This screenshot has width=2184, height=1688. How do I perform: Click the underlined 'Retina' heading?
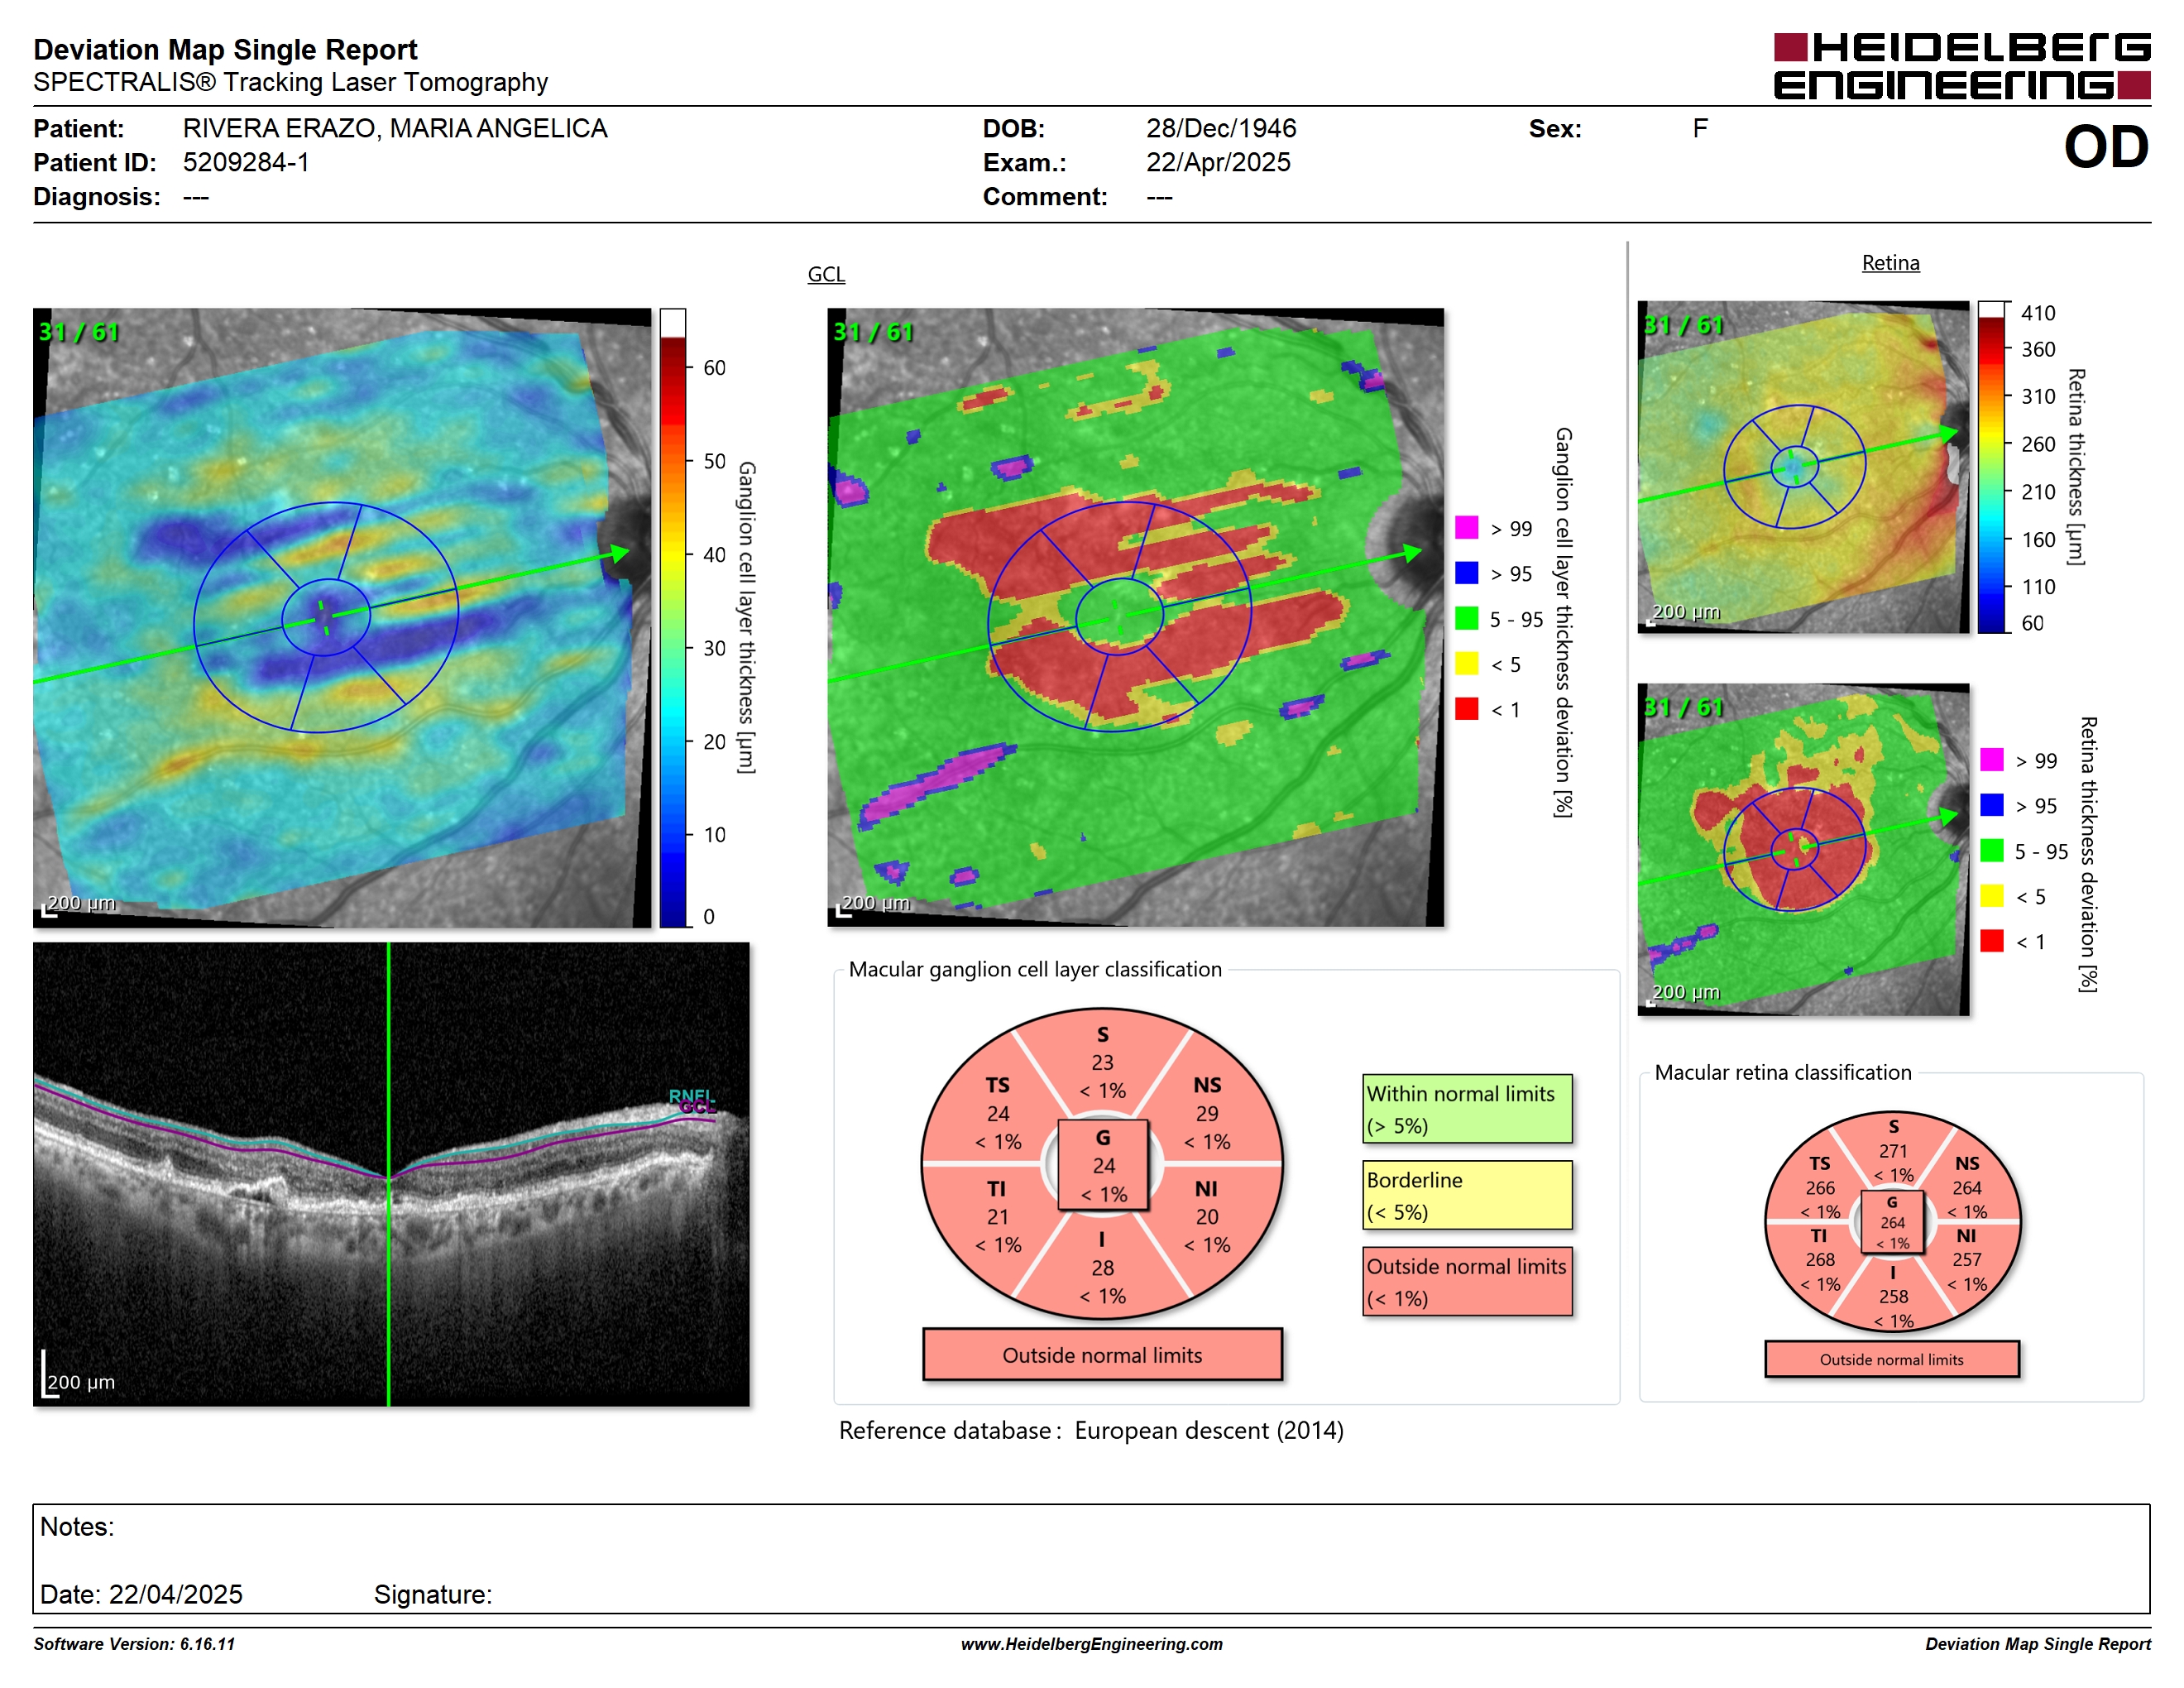[1890, 263]
